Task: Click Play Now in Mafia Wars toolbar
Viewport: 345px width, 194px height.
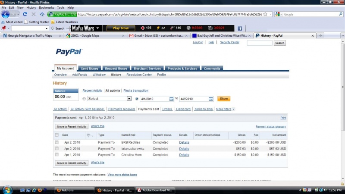Action: (x=121, y=28)
